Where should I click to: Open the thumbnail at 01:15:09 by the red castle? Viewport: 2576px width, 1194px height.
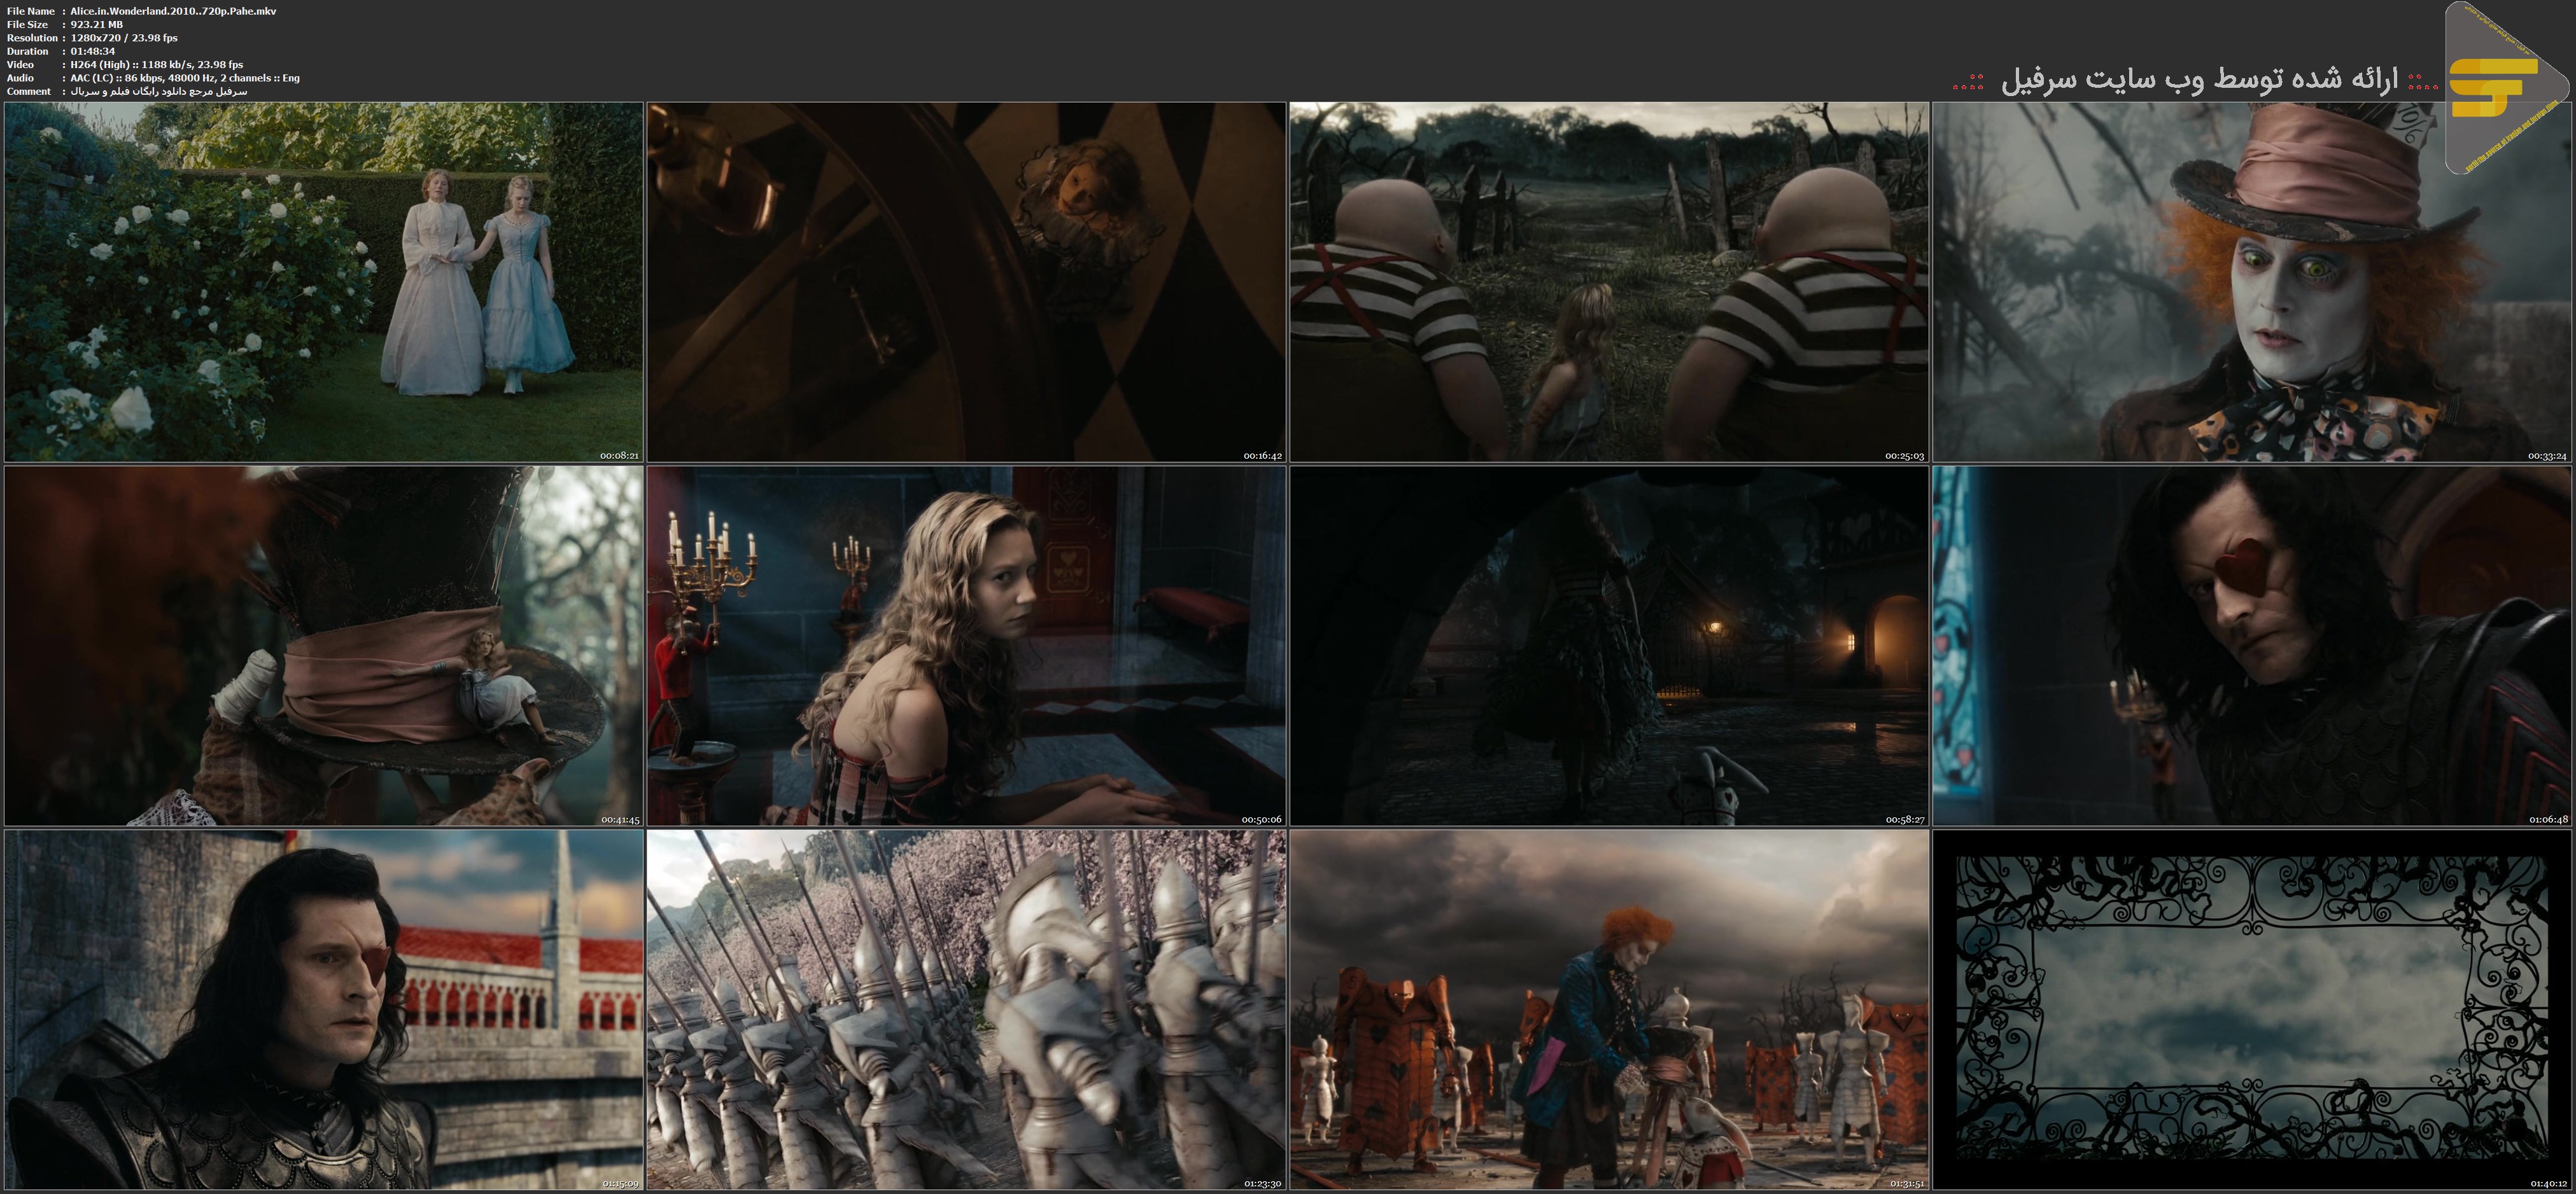pos(323,1009)
